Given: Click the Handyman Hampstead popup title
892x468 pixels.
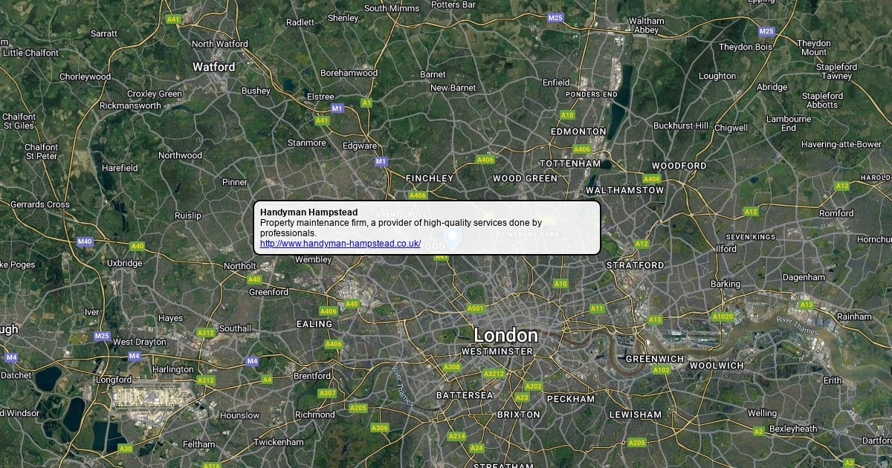Looking at the screenshot, I should tap(308, 212).
